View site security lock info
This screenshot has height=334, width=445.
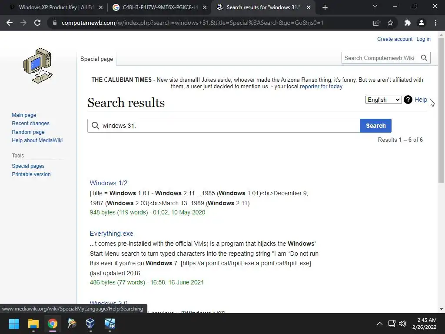54,23
